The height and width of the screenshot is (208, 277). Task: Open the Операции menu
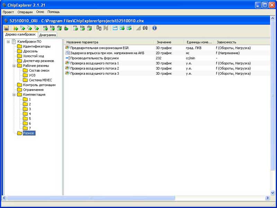(x=25, y=12)
